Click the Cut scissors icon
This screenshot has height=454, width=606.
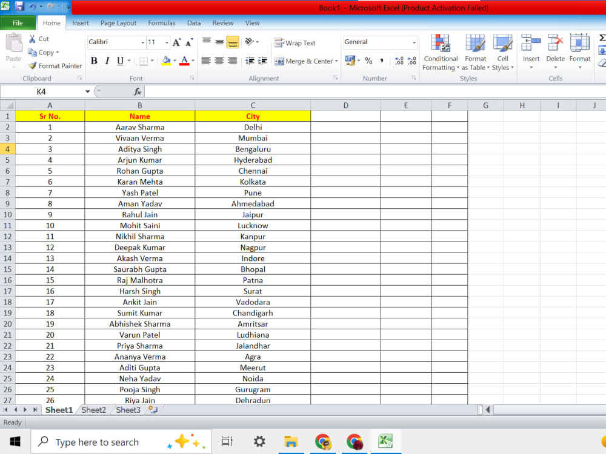click(33, 39)
